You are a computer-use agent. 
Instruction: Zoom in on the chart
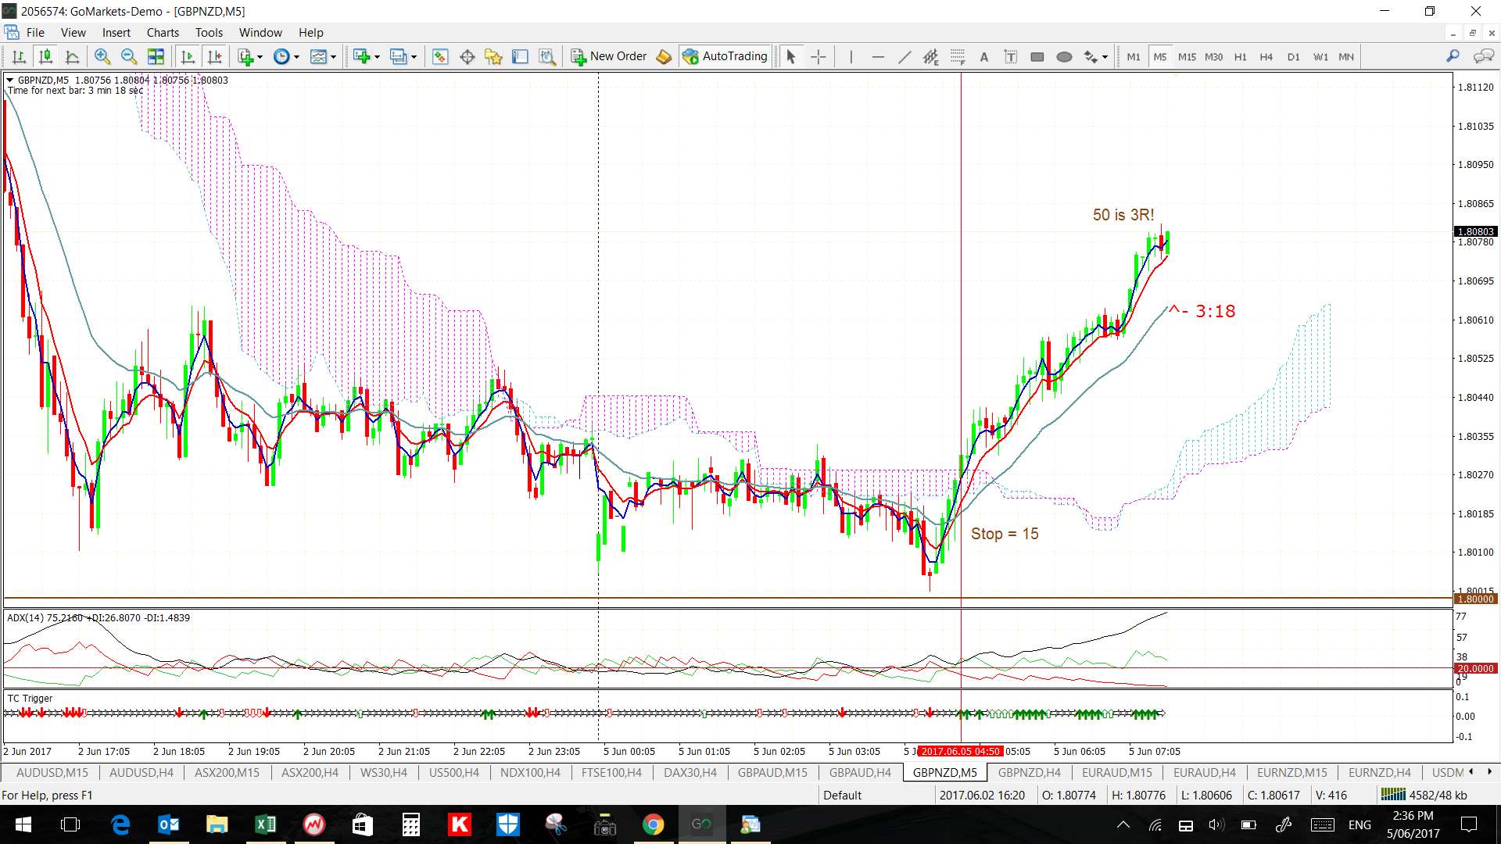pyautogui.click(x=102, y=56)
